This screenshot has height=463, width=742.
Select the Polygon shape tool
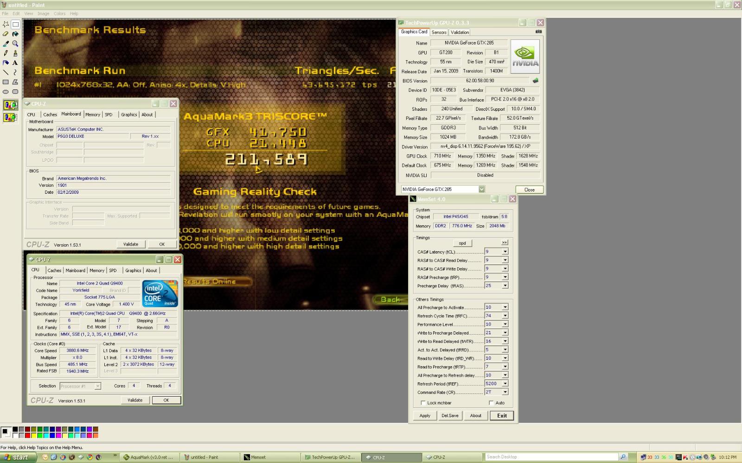tap(15, 82)
